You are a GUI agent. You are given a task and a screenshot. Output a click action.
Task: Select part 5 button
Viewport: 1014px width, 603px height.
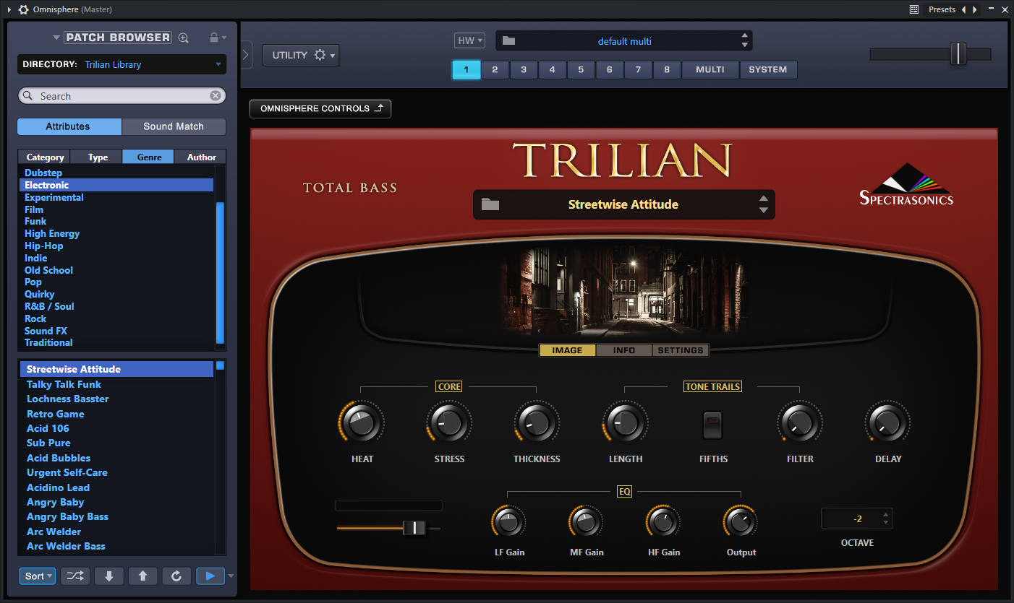point(581,70)
